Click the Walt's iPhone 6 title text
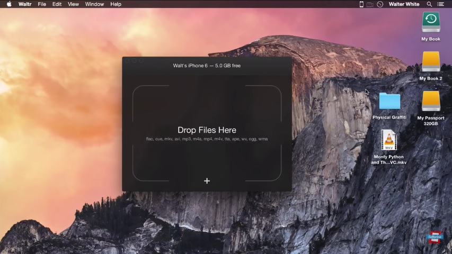Screen dimensions: 452x254 (x=207, y=66)
